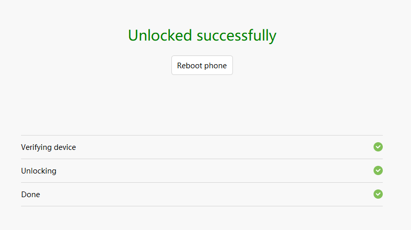
Task: Select the "Verifying device" step label
Action: (48, 147)
